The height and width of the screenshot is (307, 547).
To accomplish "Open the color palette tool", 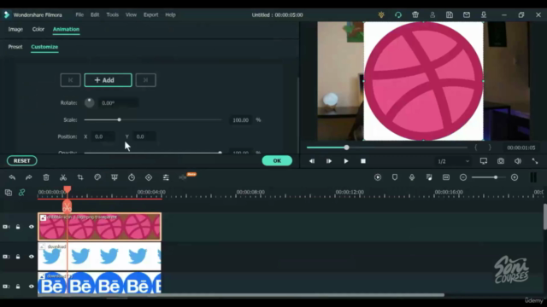I will [97, 177].
